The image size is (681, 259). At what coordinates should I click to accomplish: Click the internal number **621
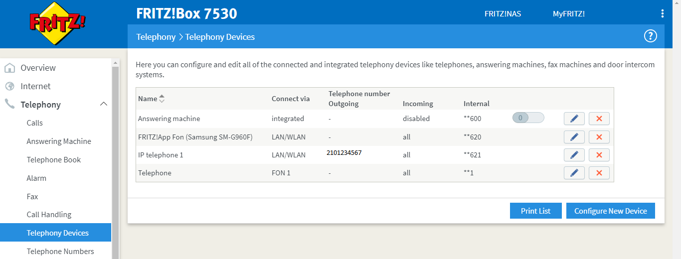pyautogui.click(x=473, y=155)
